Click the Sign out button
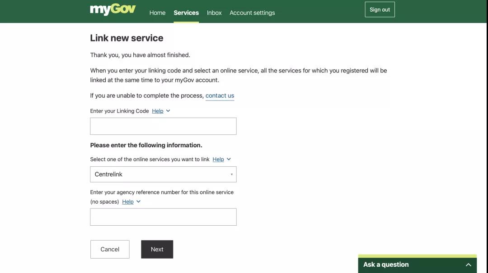The height and width of the screenshot is (273, 488). [x=380, y=9]
